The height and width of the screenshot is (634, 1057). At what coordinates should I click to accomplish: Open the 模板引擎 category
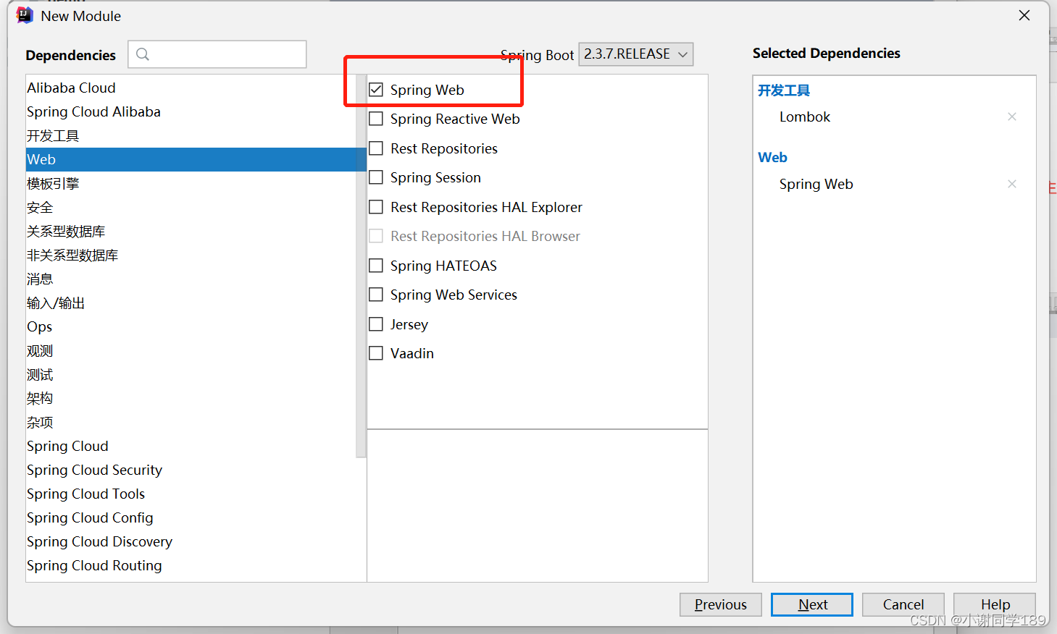pyautogui.click(x=191, y=183)
